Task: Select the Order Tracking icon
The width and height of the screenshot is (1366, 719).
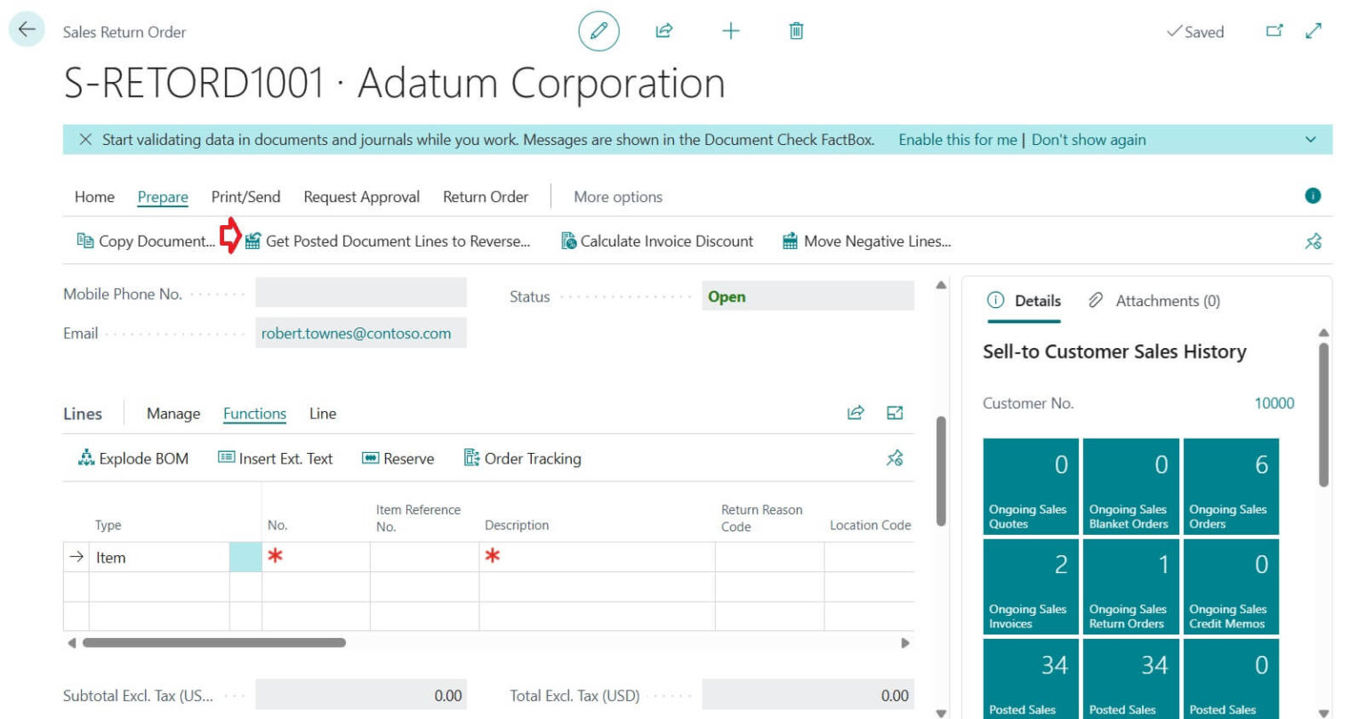Action: pyautogui.click(x=470, y=458)
